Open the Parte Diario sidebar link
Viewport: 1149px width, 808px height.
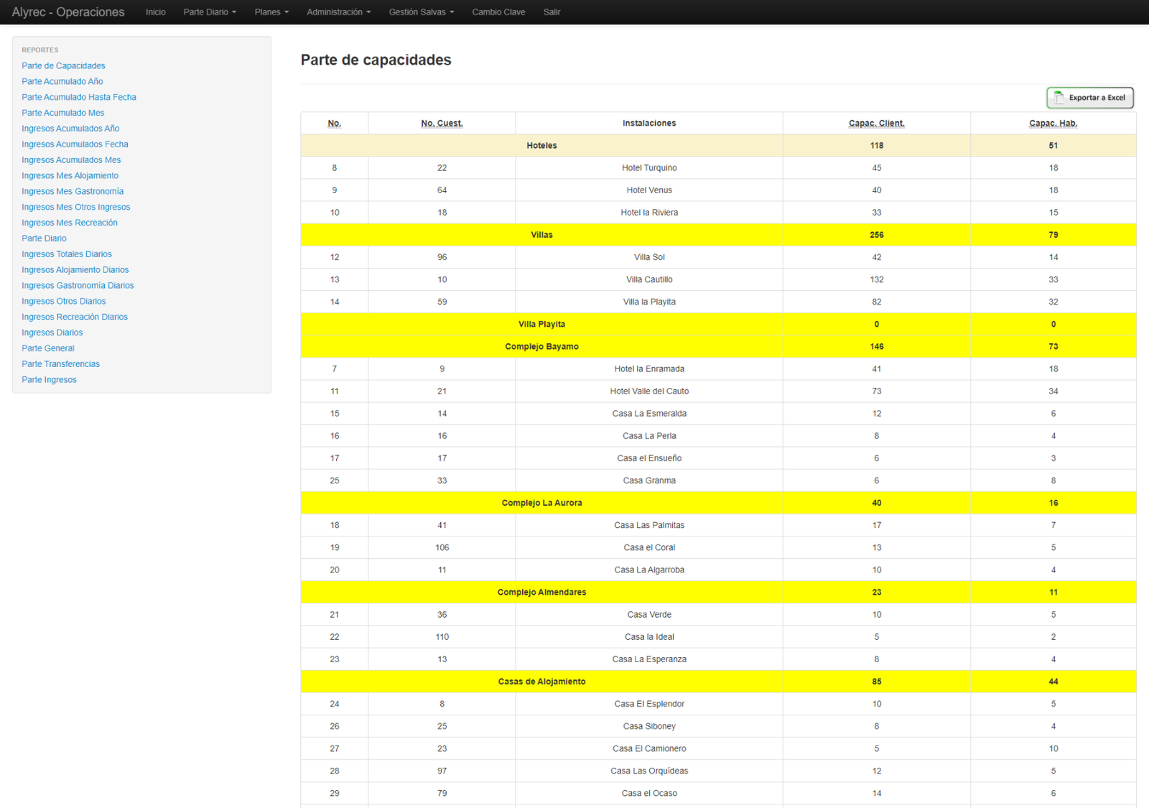44,238
